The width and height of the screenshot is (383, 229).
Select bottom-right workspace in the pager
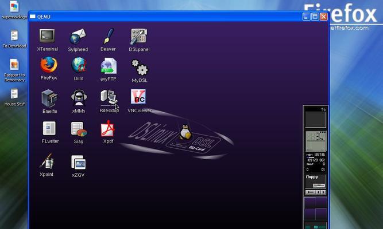click(x=321, y=214)
